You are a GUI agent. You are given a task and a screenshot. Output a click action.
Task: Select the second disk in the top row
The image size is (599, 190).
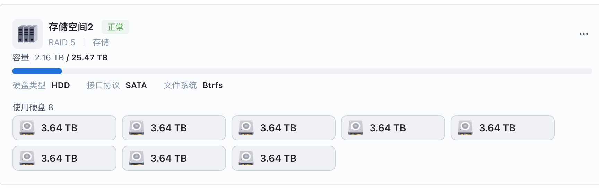tap(174, 128)
